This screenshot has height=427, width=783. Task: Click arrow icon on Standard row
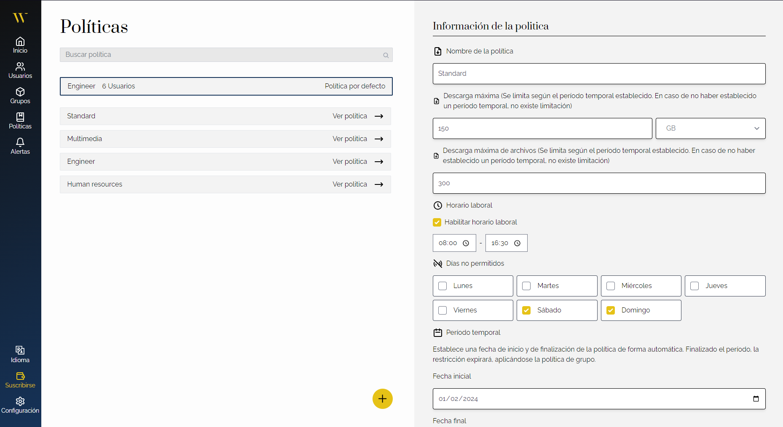click(379, 116)
